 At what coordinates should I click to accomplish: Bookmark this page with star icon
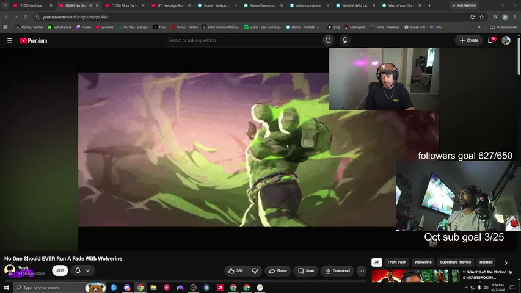tap(481, 17)
